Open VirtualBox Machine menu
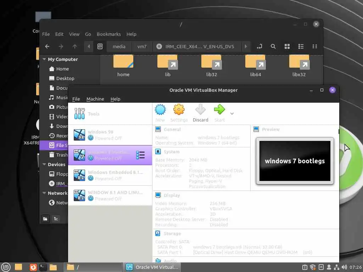Image resolution: width=363 pixels, height=272 pixels. 95,99
